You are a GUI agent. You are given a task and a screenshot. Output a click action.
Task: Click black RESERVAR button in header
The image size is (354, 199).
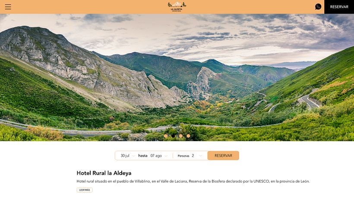coord(339,7)
